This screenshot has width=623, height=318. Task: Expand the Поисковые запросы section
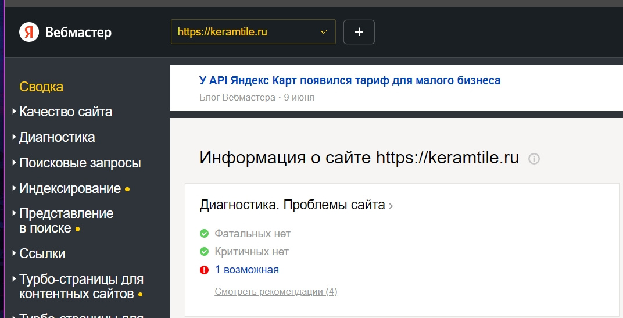coord(80,163)
